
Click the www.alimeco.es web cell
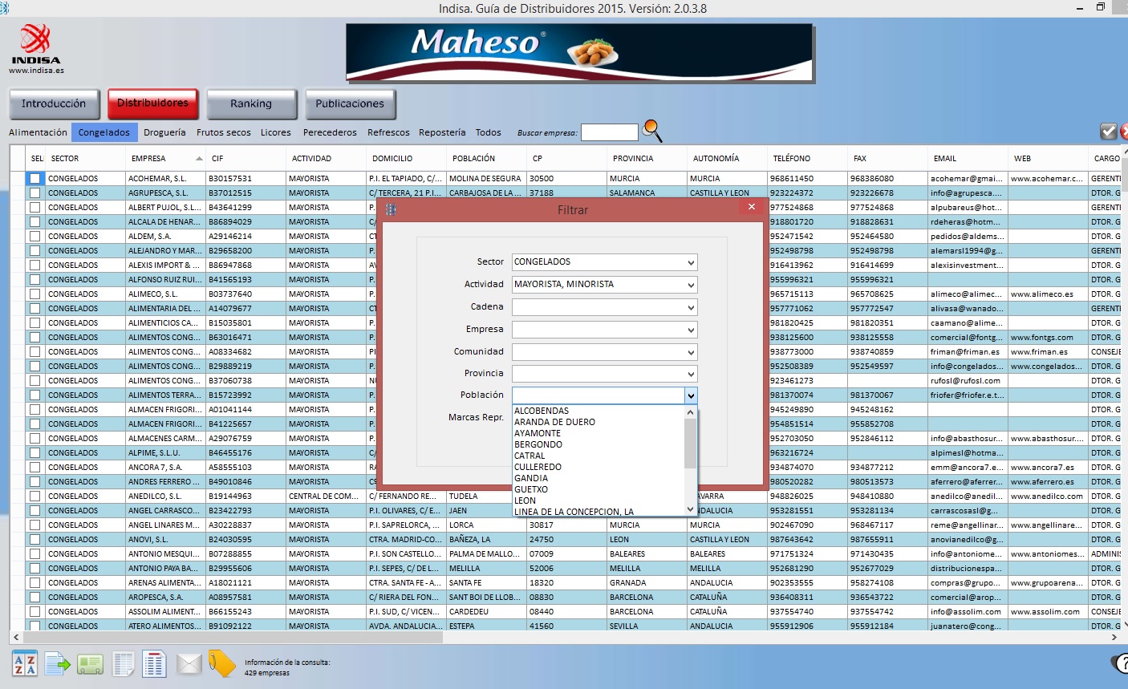pyautogui.click(x=1049, y=294)
